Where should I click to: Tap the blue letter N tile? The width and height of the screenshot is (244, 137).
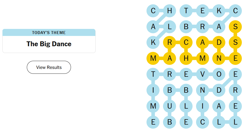[203, 90]
